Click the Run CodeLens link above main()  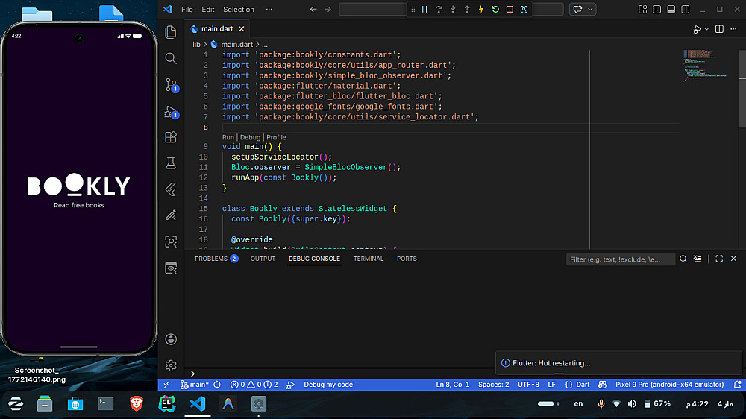228,137
